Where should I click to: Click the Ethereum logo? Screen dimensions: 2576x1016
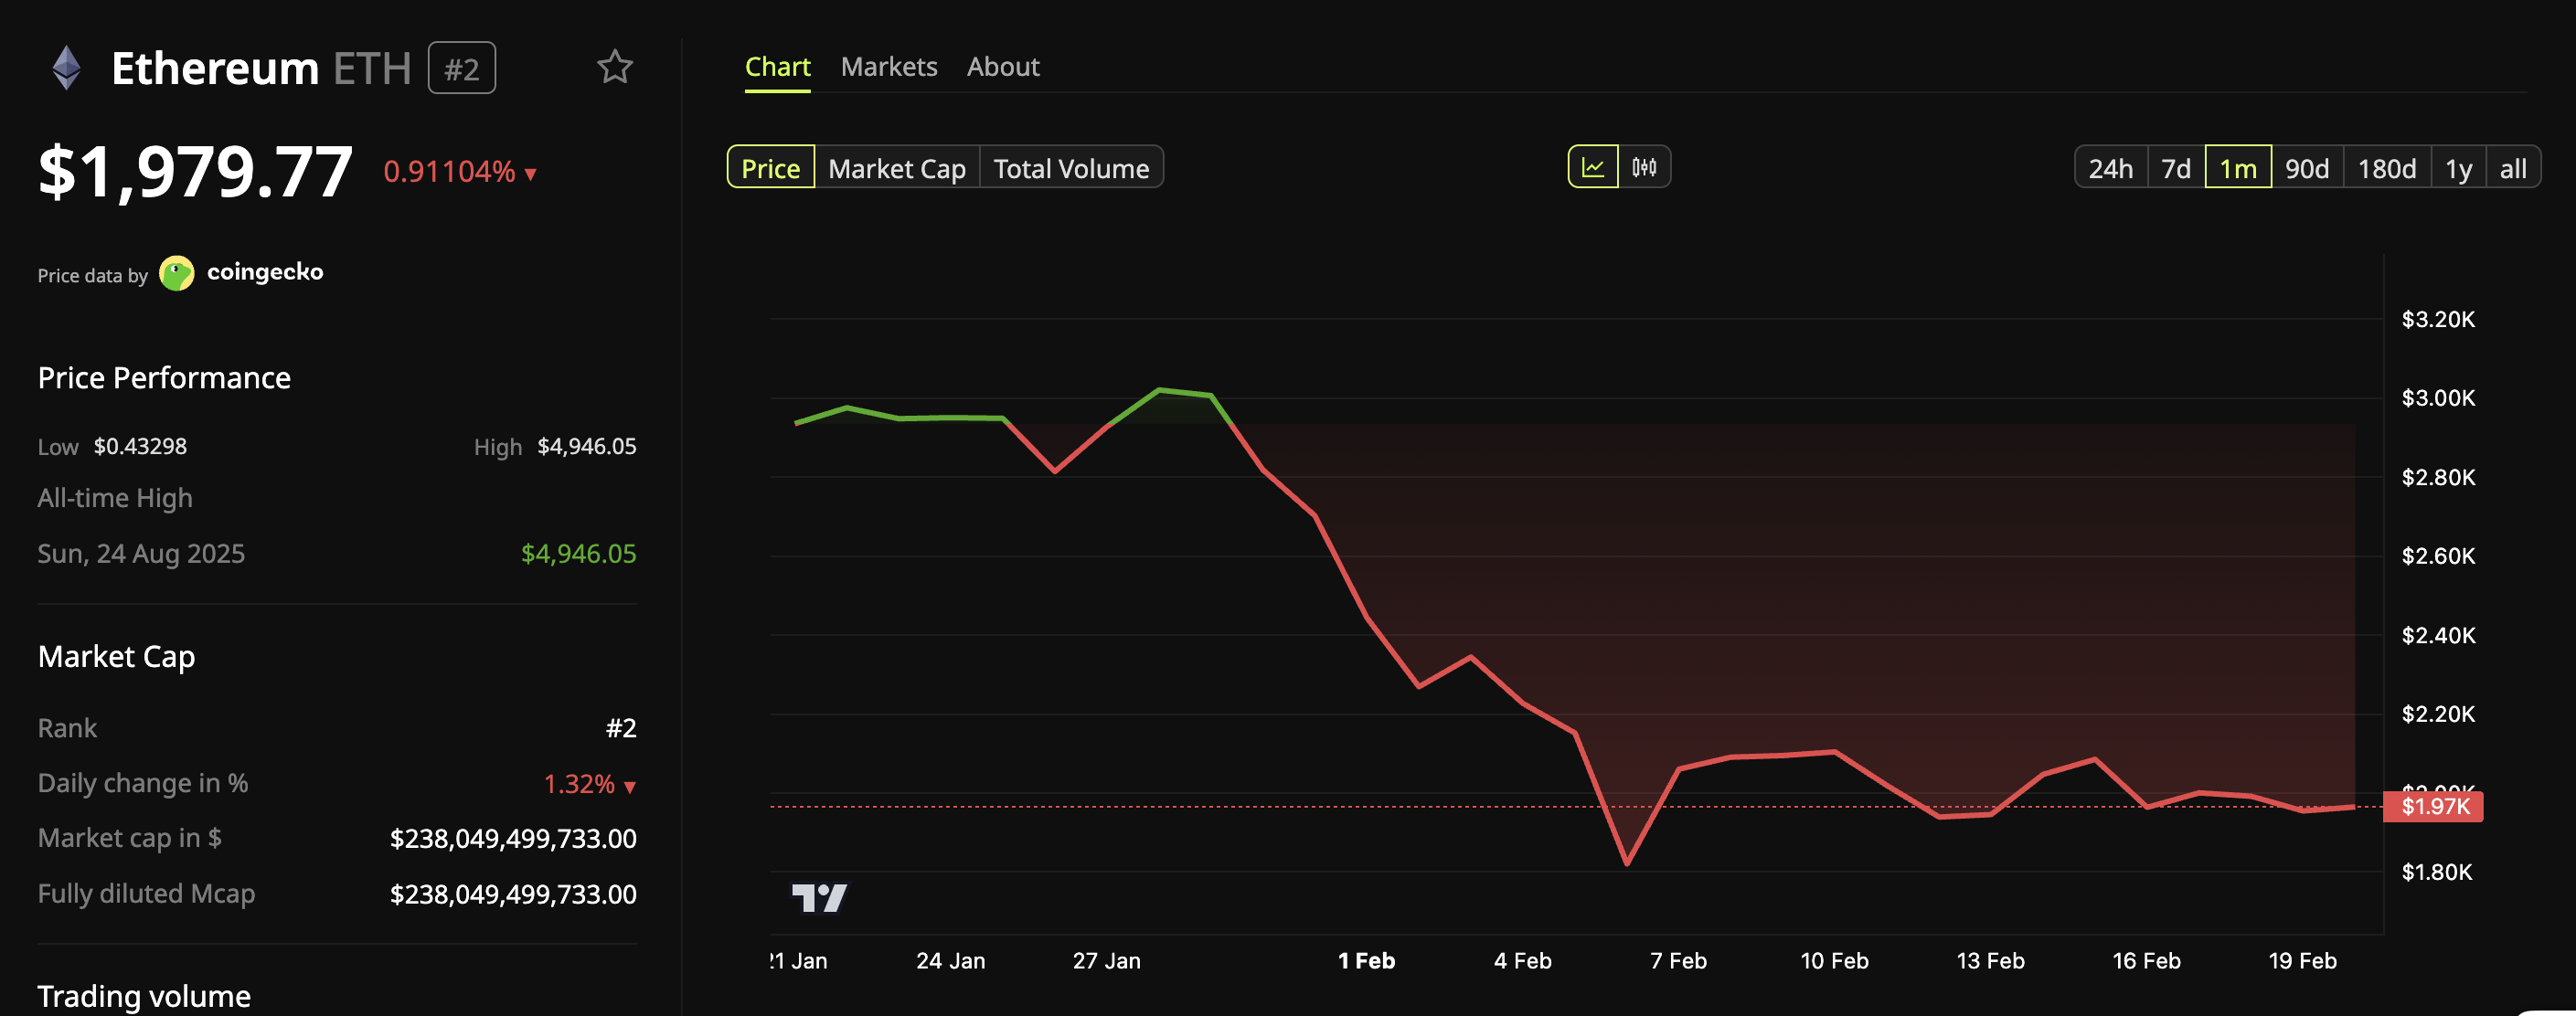point(66,67)
